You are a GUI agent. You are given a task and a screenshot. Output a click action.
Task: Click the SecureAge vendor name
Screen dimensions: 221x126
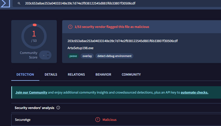tap(23, 120)
